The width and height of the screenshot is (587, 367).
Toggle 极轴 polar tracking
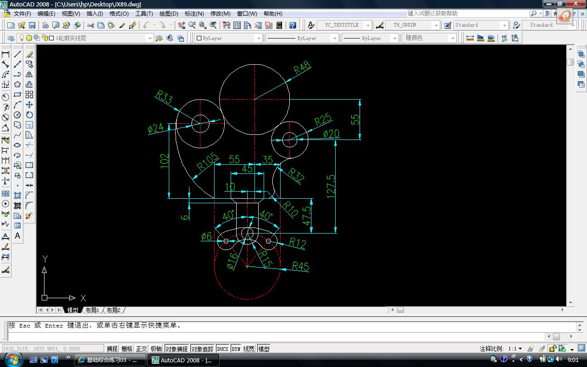point(156,349)
